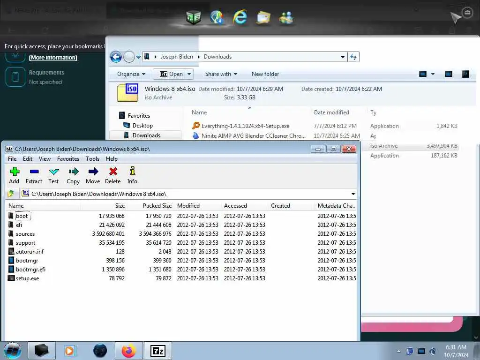Viewport: 480px width, 360px height.
Task: Click the More information link in browser
Action: coord(53,58)
